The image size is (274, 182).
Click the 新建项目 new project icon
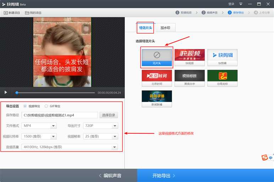[x=6, y=13]
